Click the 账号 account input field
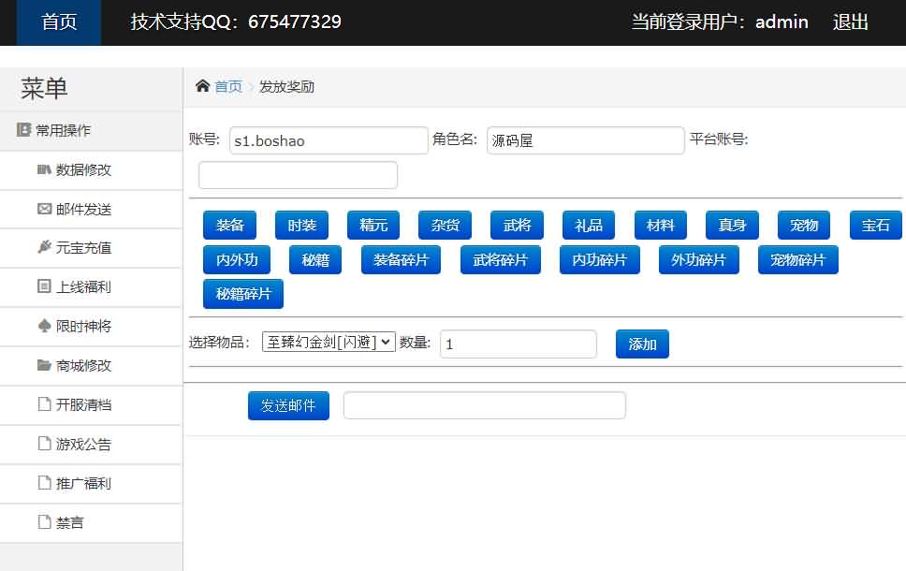 328,139
